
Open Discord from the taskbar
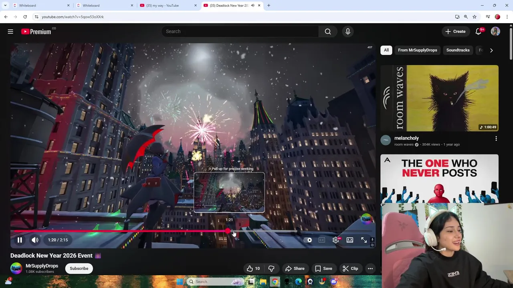click(x=333, y=282)
